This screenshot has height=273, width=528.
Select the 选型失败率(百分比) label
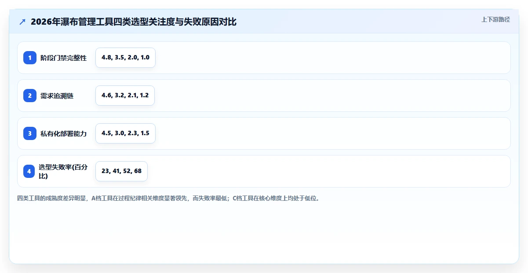coord(63,171)
